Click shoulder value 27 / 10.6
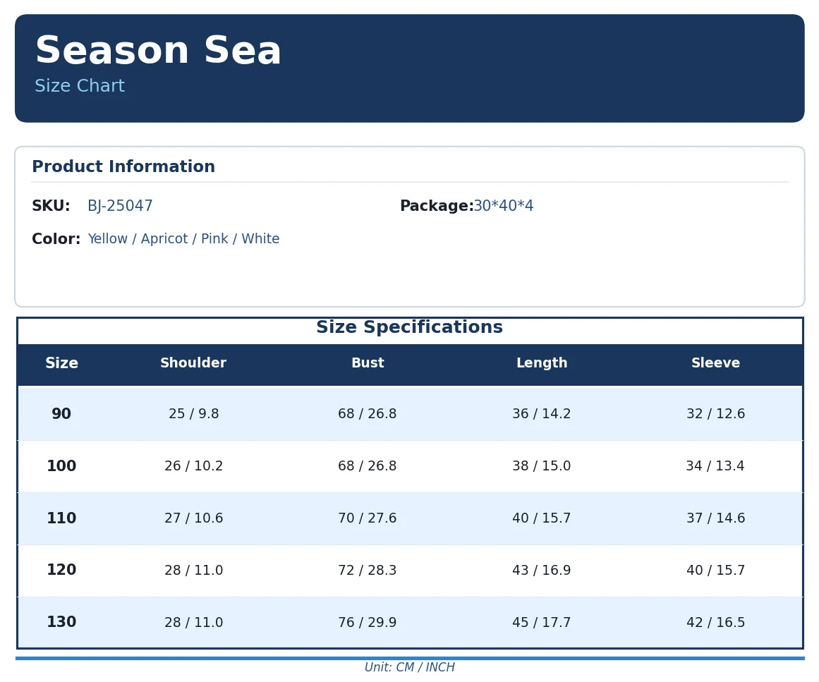This screenshot has height=682, width=819. pyautogui.click(x=194, y=518)
